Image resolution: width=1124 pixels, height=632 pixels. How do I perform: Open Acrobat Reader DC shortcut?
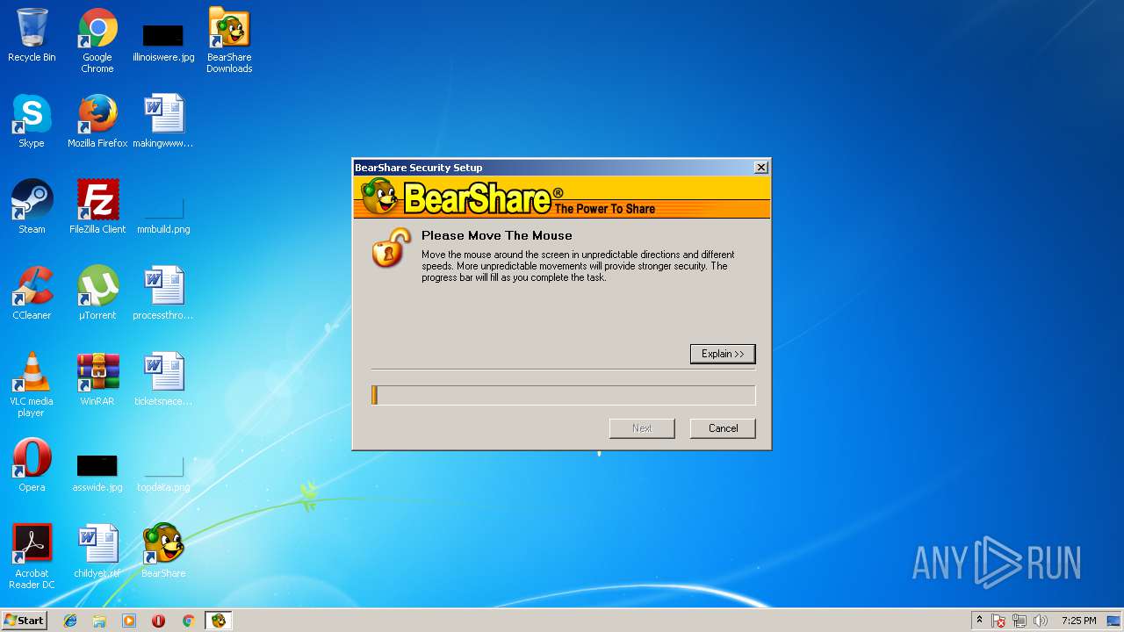pyautogui.click(x=32, y=557)
